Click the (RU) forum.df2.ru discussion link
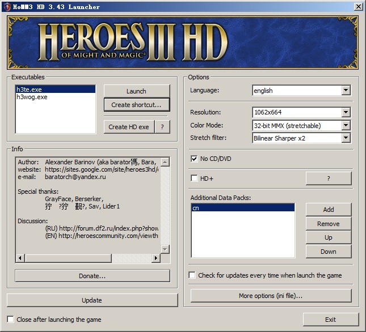This screenshot has width=366, height=332. (x=102, y=228)
